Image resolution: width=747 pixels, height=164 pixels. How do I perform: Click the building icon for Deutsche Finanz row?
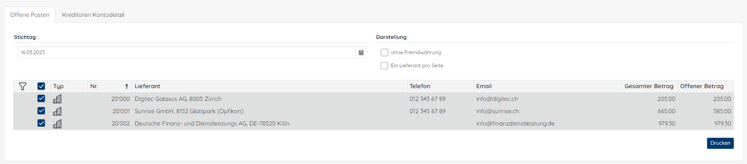point(57,123)
